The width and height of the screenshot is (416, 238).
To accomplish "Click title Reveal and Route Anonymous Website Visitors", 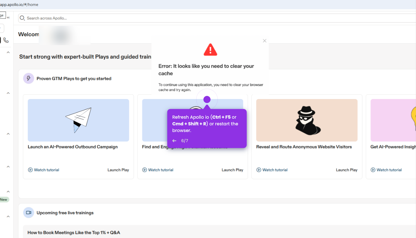I will 304,147.
